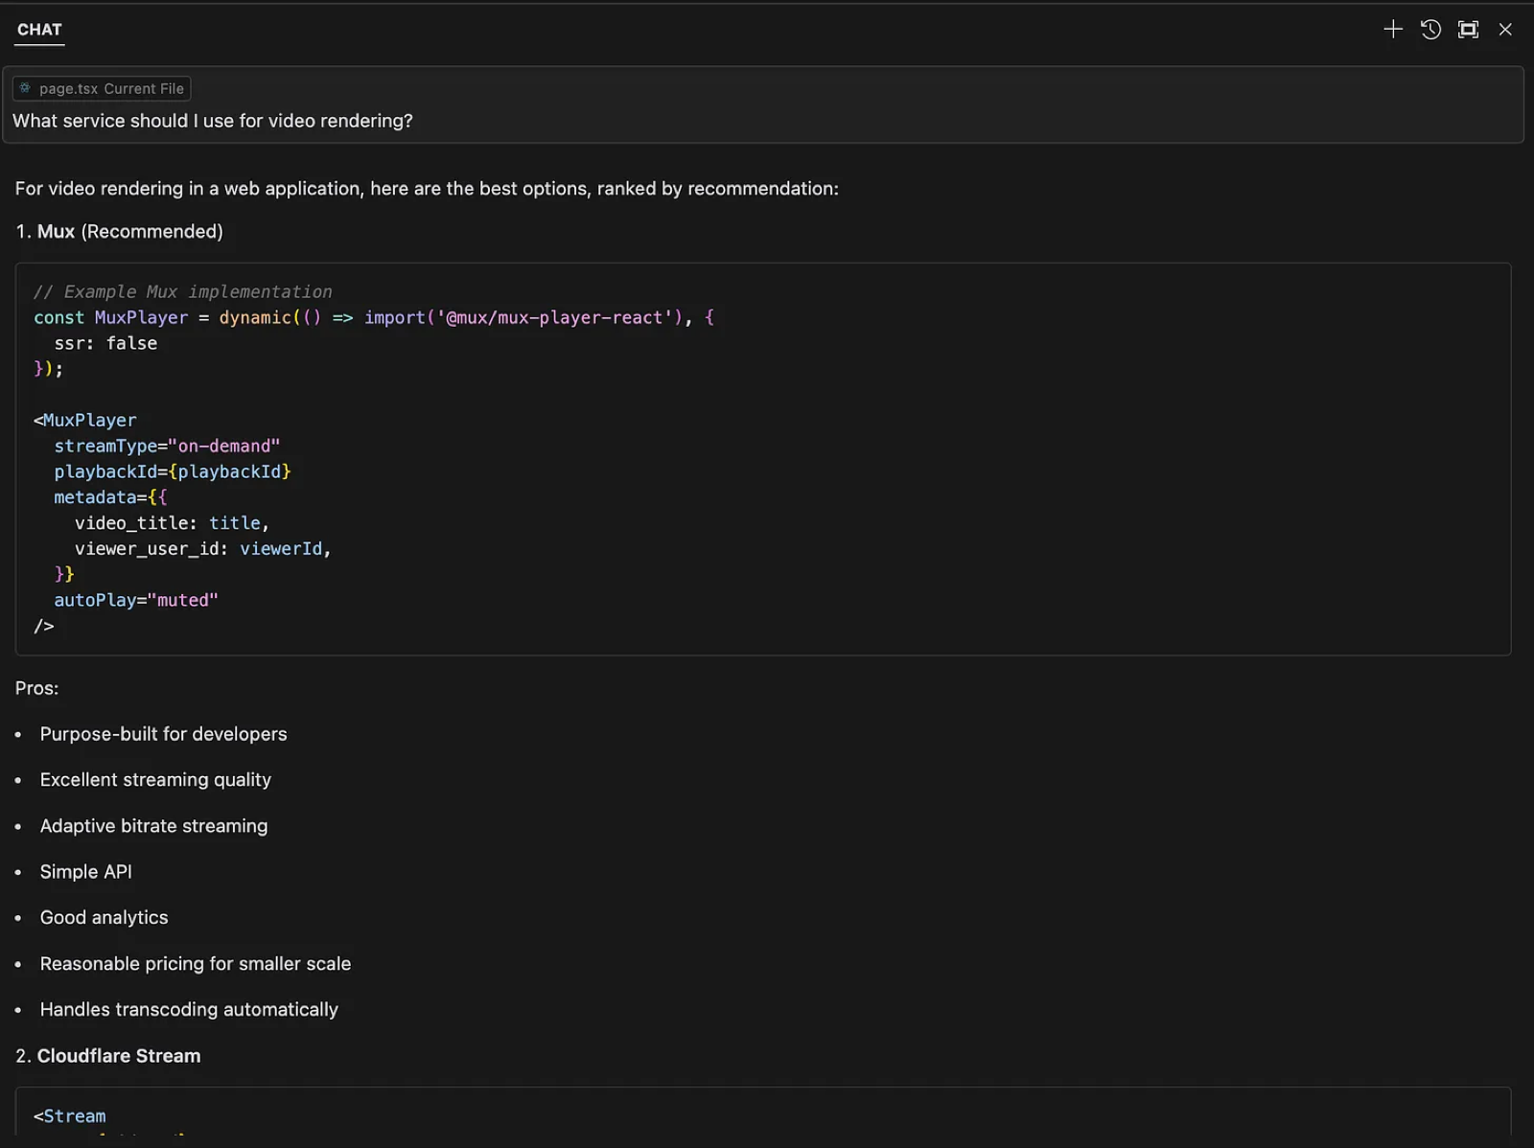
Task: Click the '<MuxPlayer' opening tag line
Action: (85, 420)
